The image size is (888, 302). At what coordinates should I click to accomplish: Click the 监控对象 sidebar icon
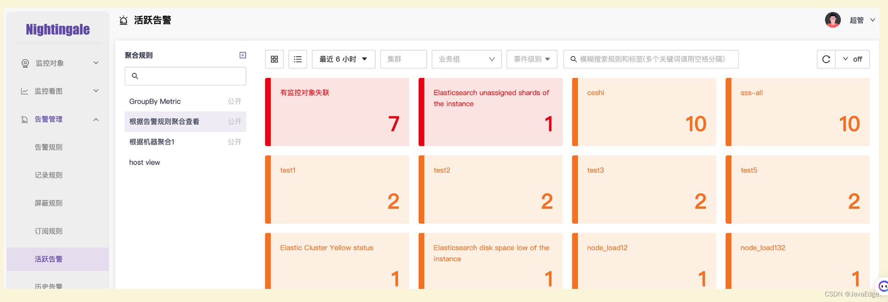[x=25, y=63]
